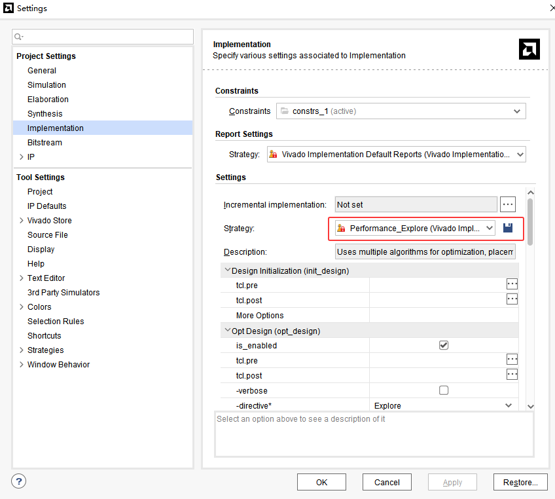555x499 pixels.
Task: Select Synthesis settings
Action: [45, 114]
